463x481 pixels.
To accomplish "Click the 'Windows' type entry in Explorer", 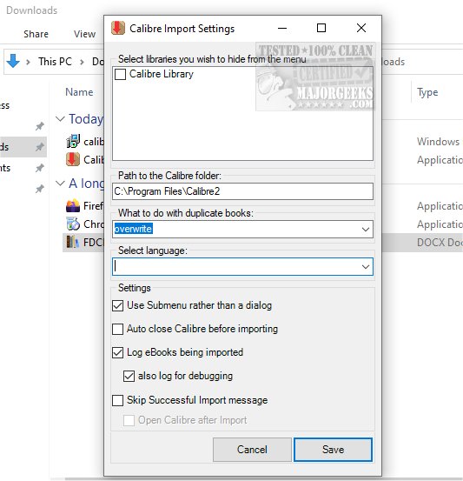I will click(438, 142).
